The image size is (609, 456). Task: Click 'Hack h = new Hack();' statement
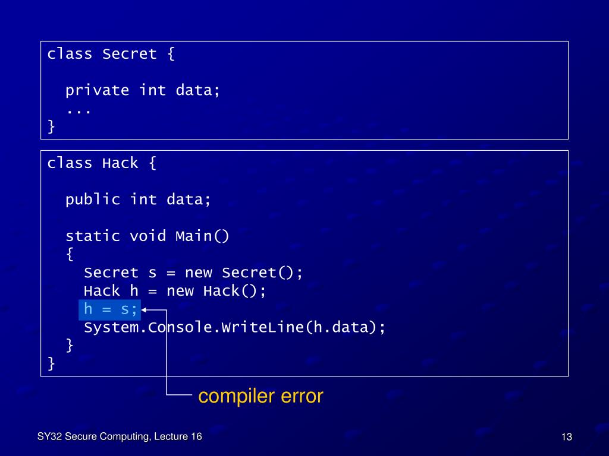pyautogui.click(x=175, y=291)
